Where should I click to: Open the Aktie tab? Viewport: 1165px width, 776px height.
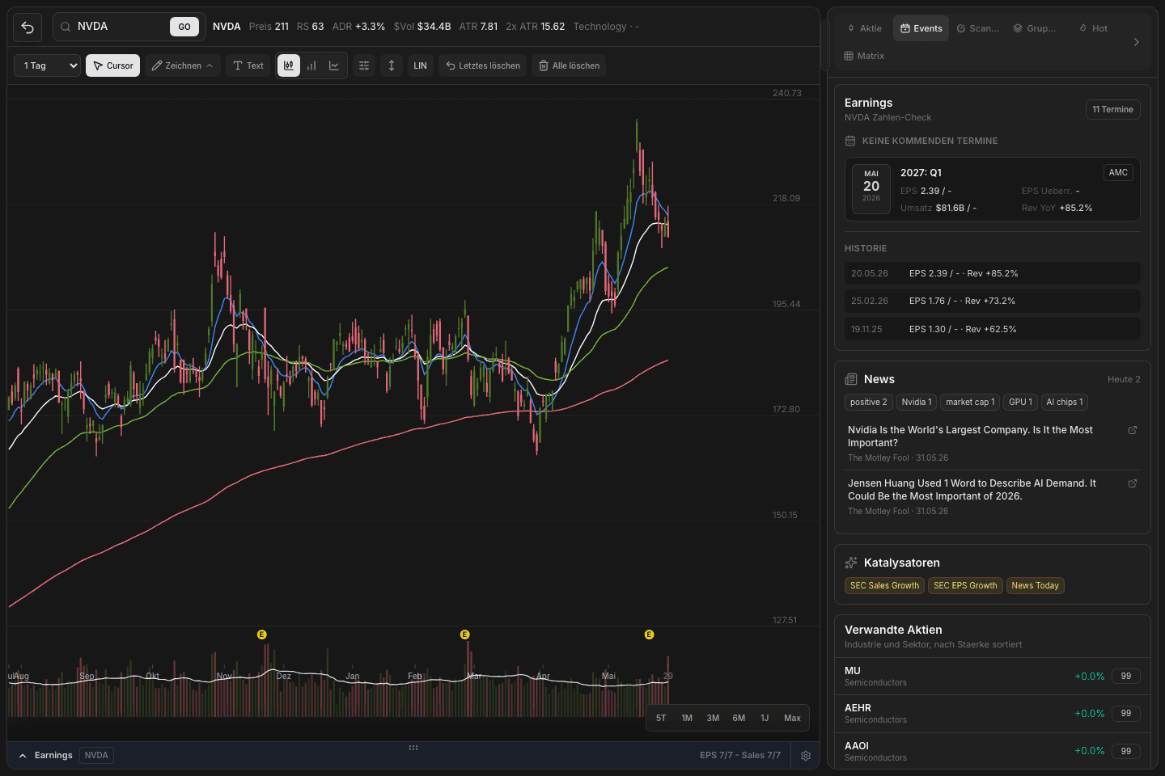[864, 28]
